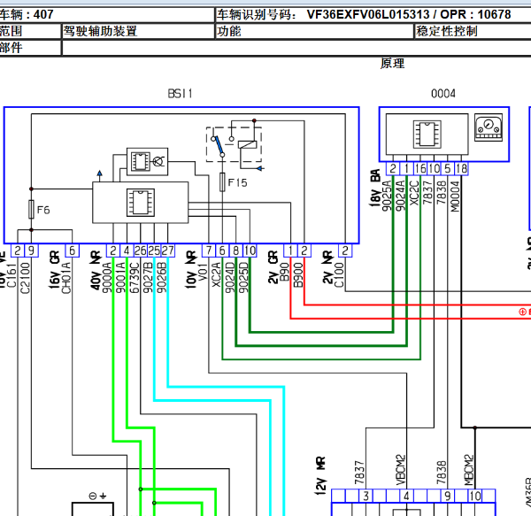Click pin 26 on the BSI1 connector

point(141,250)
